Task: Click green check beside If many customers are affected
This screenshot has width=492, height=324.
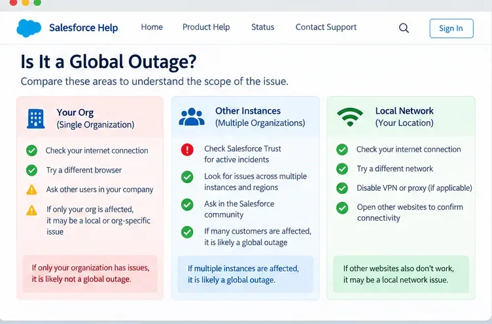Action: point(187,232)
